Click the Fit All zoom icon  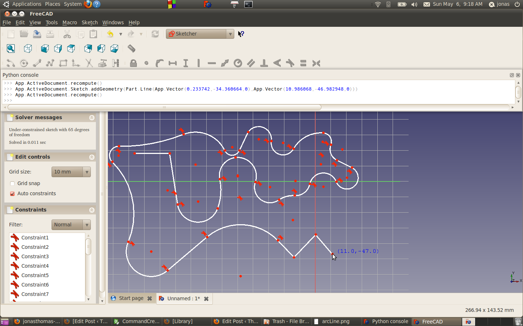tap(11, 49)
